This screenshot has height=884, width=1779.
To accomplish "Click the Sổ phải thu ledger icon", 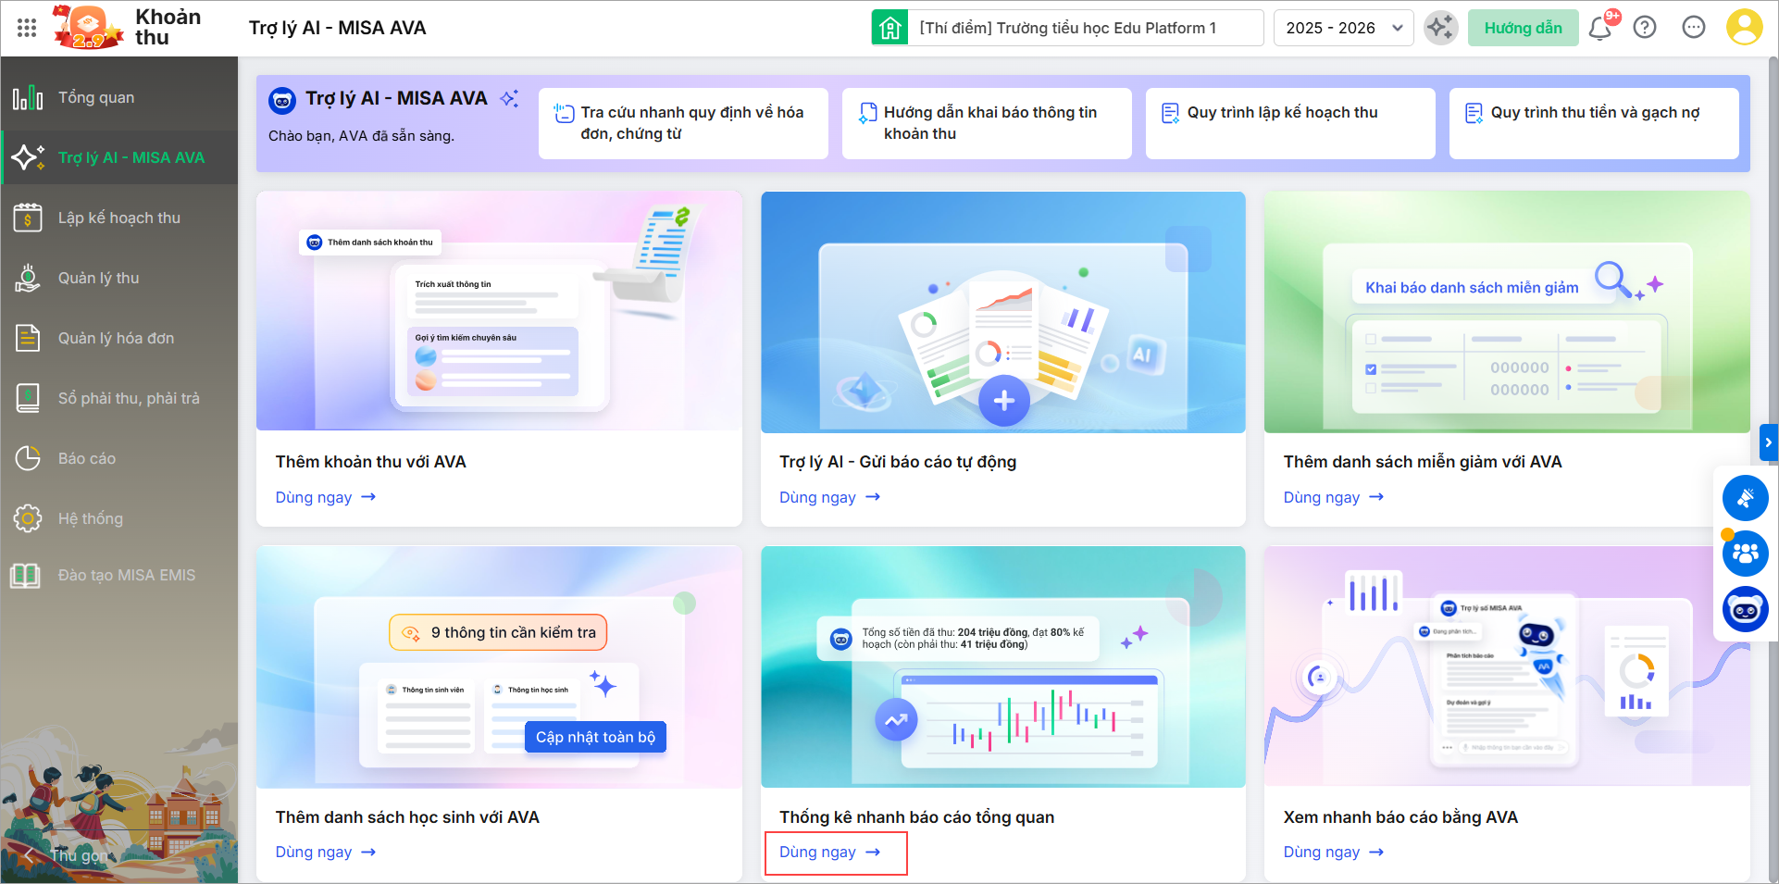I will tap(28, 398).
